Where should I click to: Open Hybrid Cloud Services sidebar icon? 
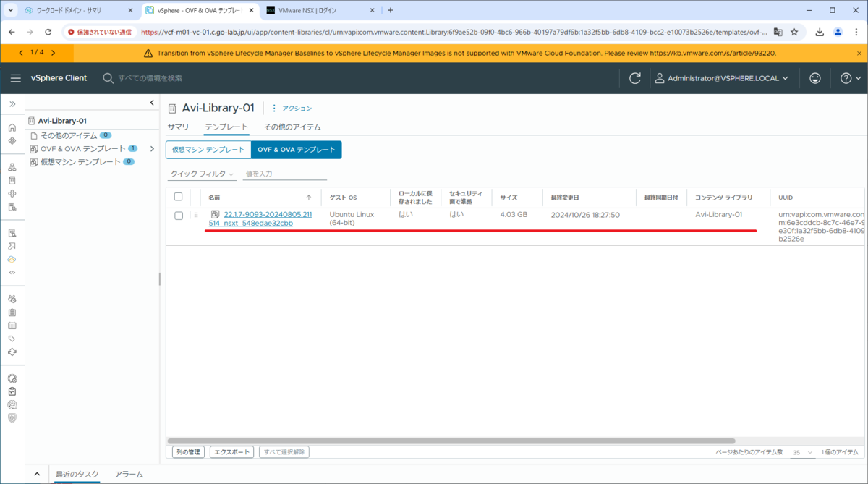[12, 259]
